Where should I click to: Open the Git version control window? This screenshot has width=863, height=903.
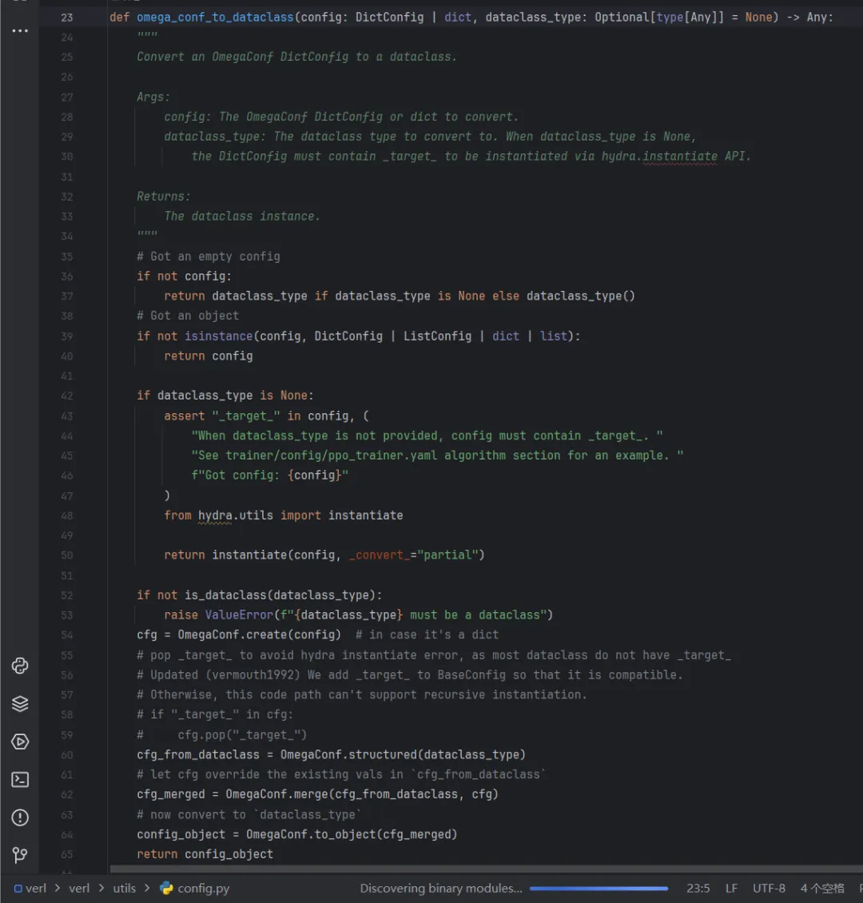[20, 854]
